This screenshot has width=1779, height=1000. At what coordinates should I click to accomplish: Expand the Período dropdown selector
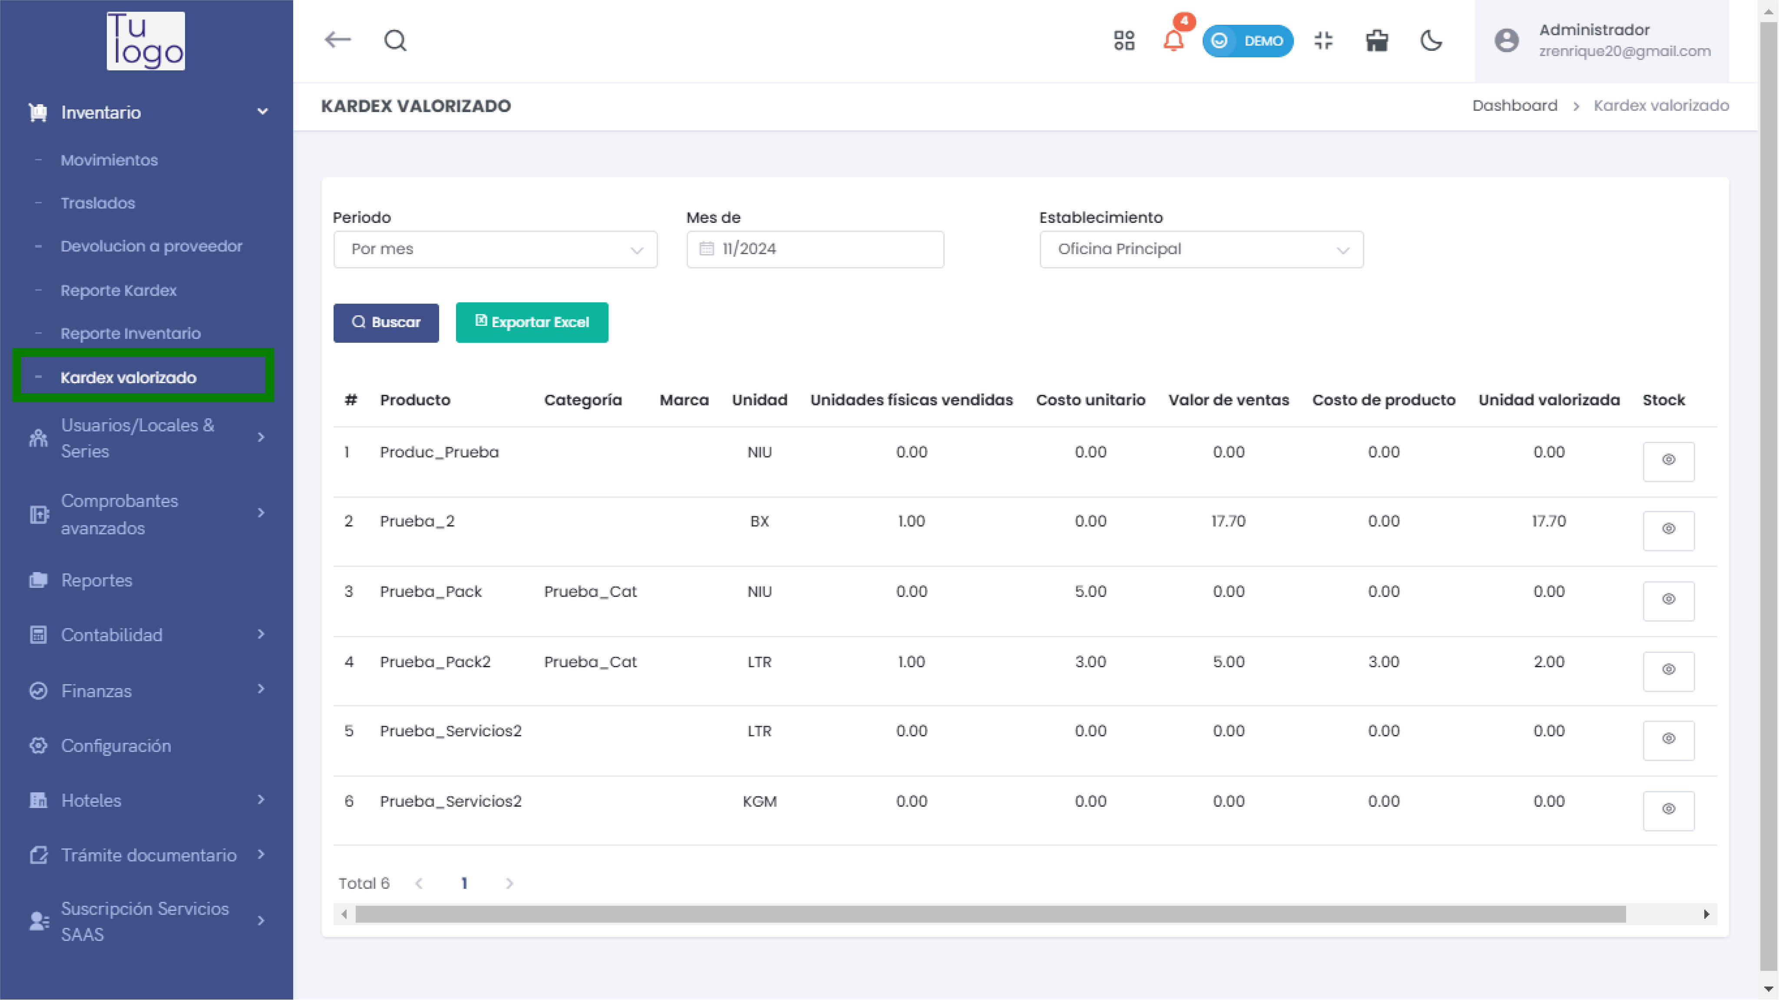coord(494,249)
